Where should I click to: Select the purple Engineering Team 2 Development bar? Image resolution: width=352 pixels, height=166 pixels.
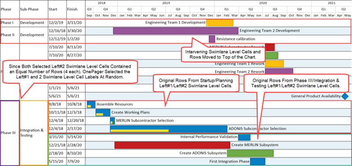click(176, 31)
